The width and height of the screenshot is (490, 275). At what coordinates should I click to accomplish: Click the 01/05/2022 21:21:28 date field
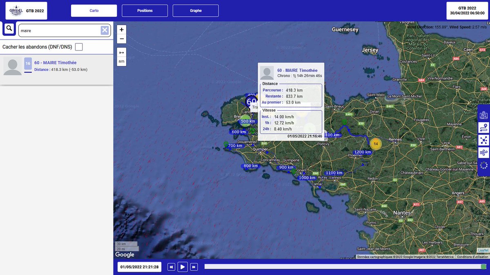tap(140, 267)
